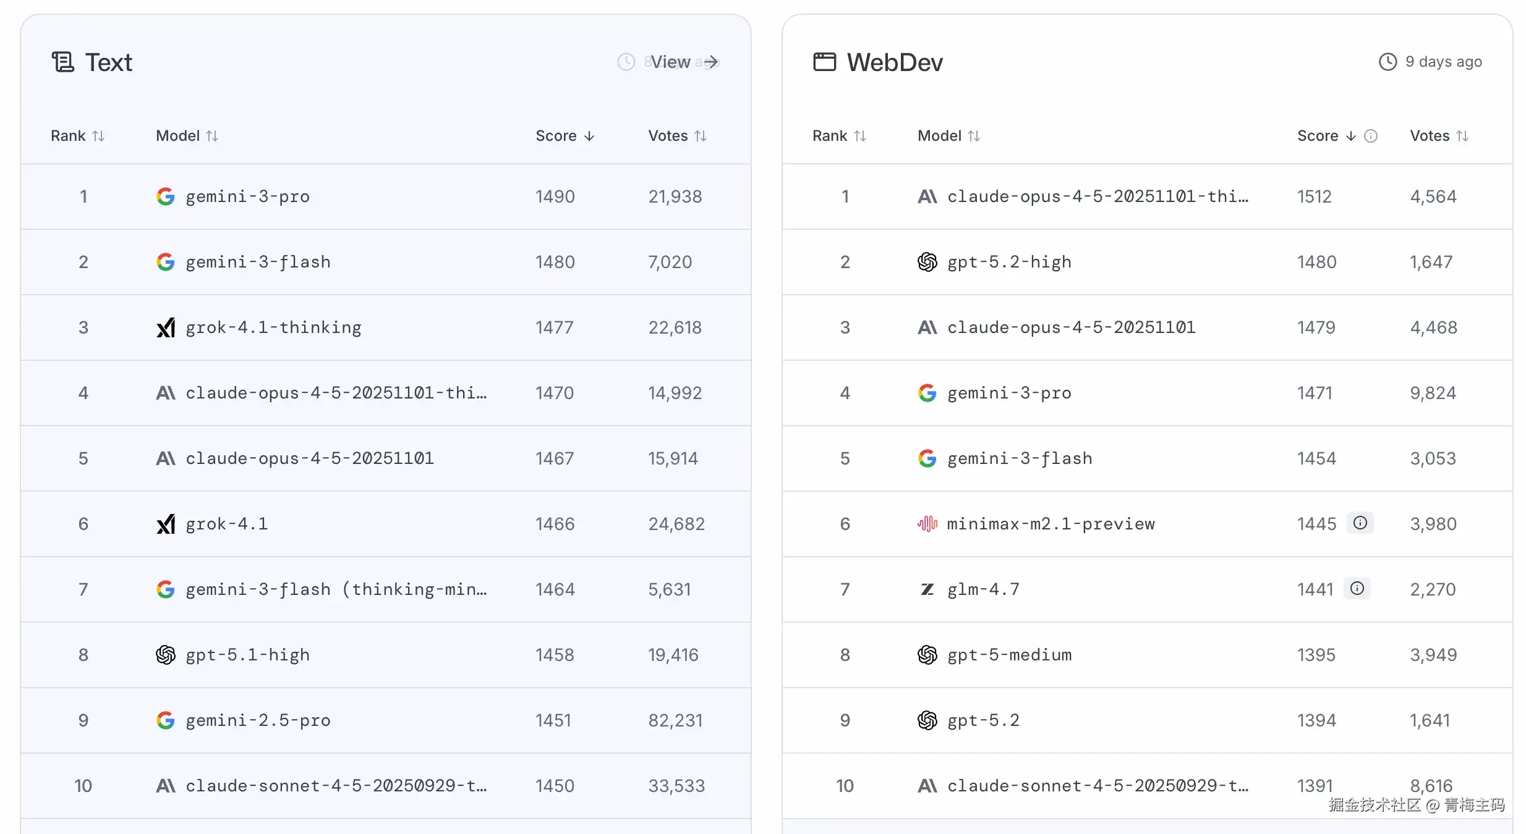
Task: Click info icon next to glm-4.7 score 1441
Action: click(1357, 589)
